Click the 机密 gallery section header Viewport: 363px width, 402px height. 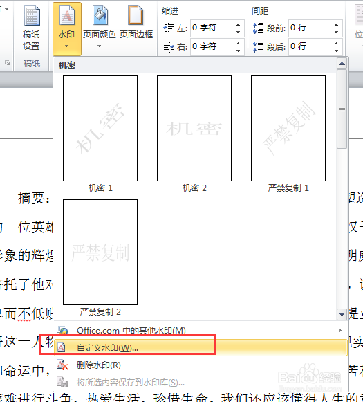pyautogui.click(x=66, y=65)
